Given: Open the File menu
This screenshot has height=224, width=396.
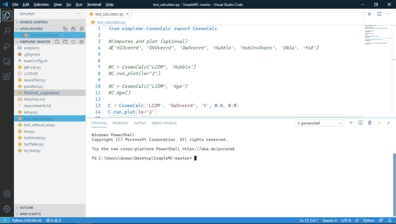Looking at the screenshot, I should (x=15, y=4).
